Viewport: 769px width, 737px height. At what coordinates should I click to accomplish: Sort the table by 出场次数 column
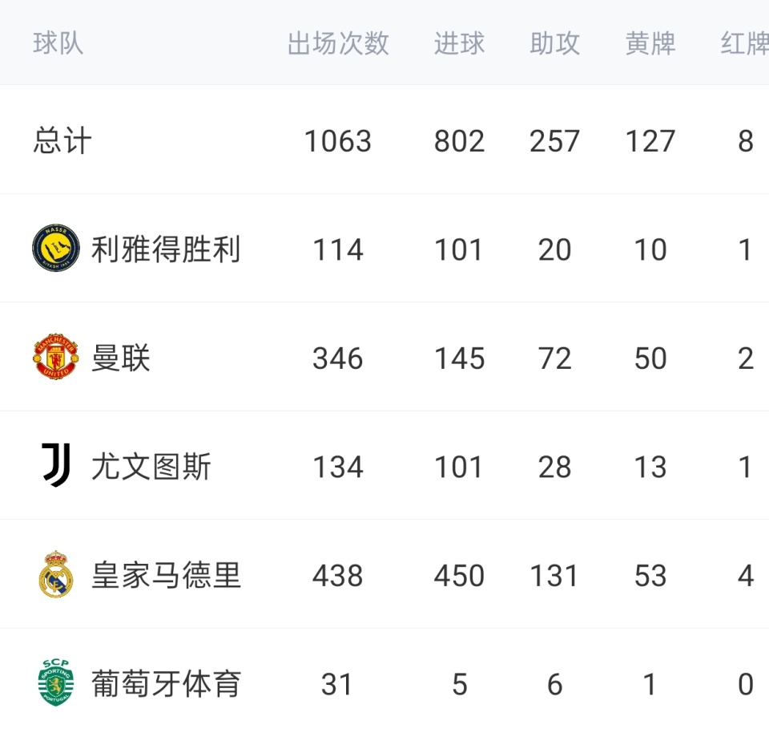point(337,44)
